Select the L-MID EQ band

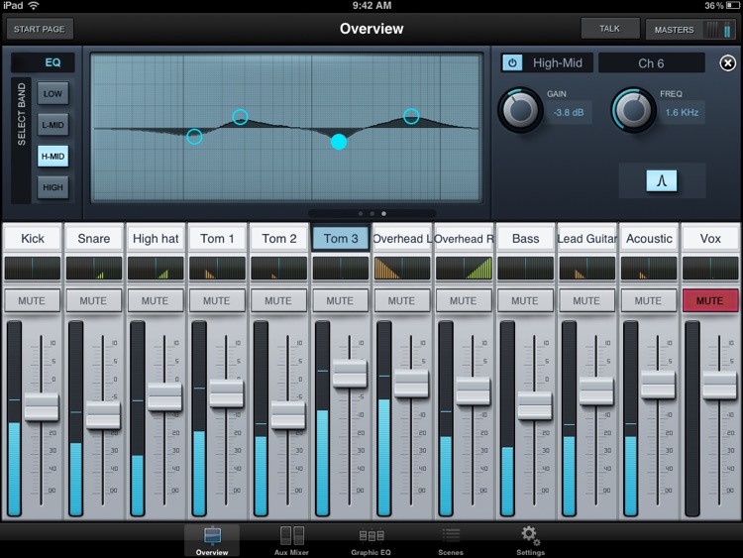pos(53,125)
